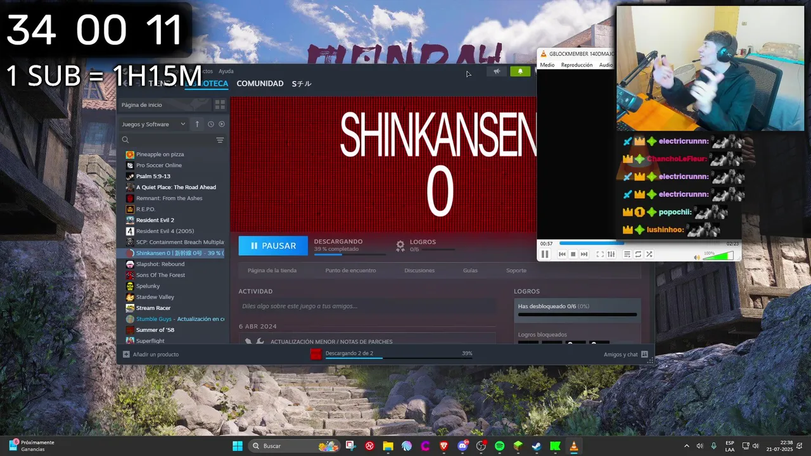Open Página de inicio in Steam library

pyautogui.click(x=165, y=104)
